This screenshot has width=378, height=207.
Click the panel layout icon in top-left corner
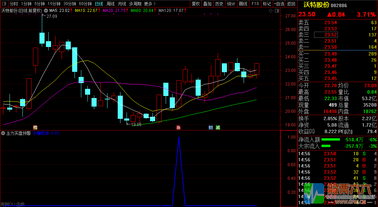pos(4,4)
